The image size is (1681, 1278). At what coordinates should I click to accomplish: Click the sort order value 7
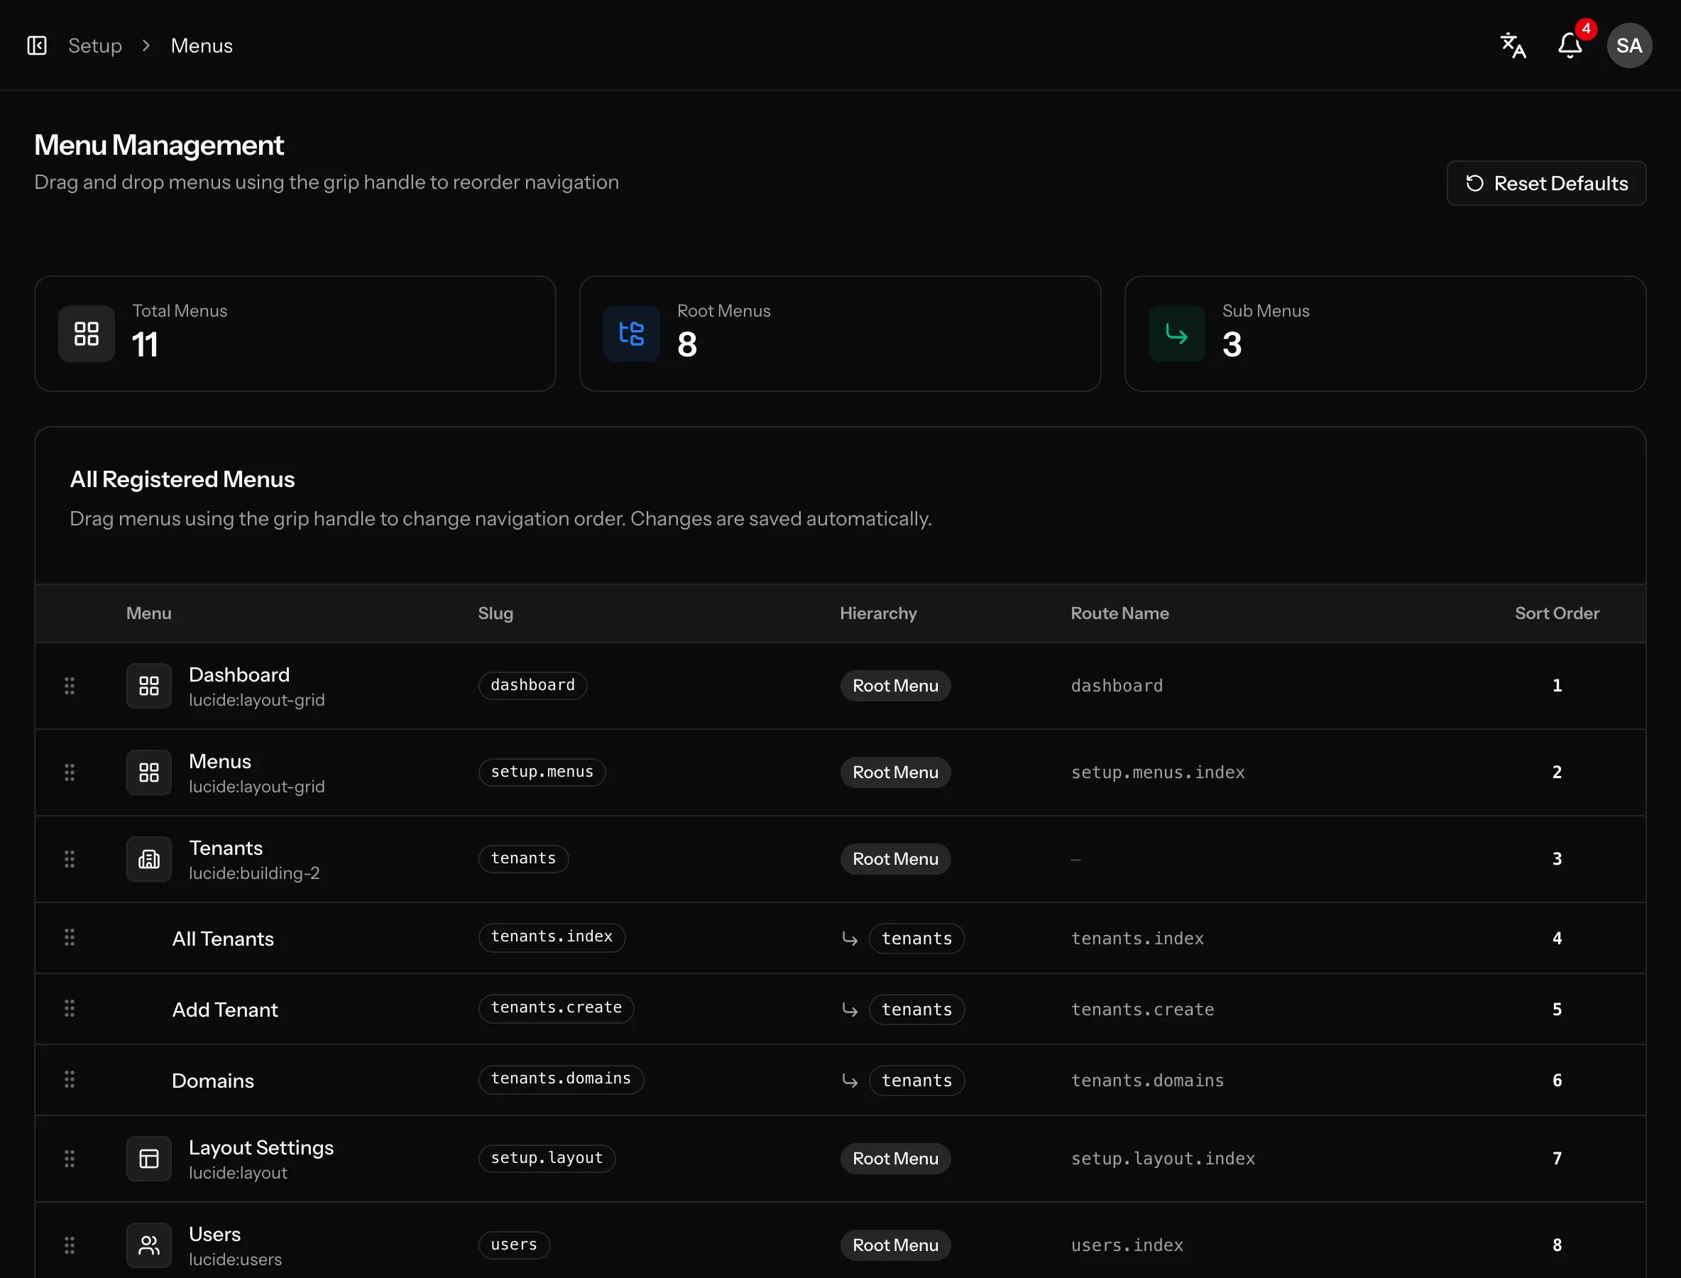pos(1556,1158)
